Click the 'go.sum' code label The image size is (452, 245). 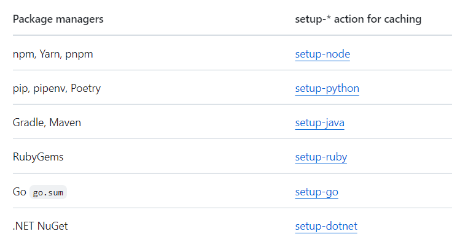[48, 192]
